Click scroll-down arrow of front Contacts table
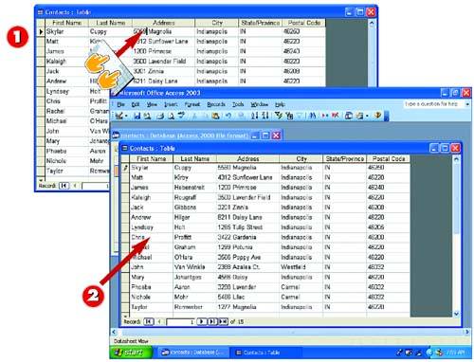Viewport: 474px width, 362px height. click(x=456, y=314)
